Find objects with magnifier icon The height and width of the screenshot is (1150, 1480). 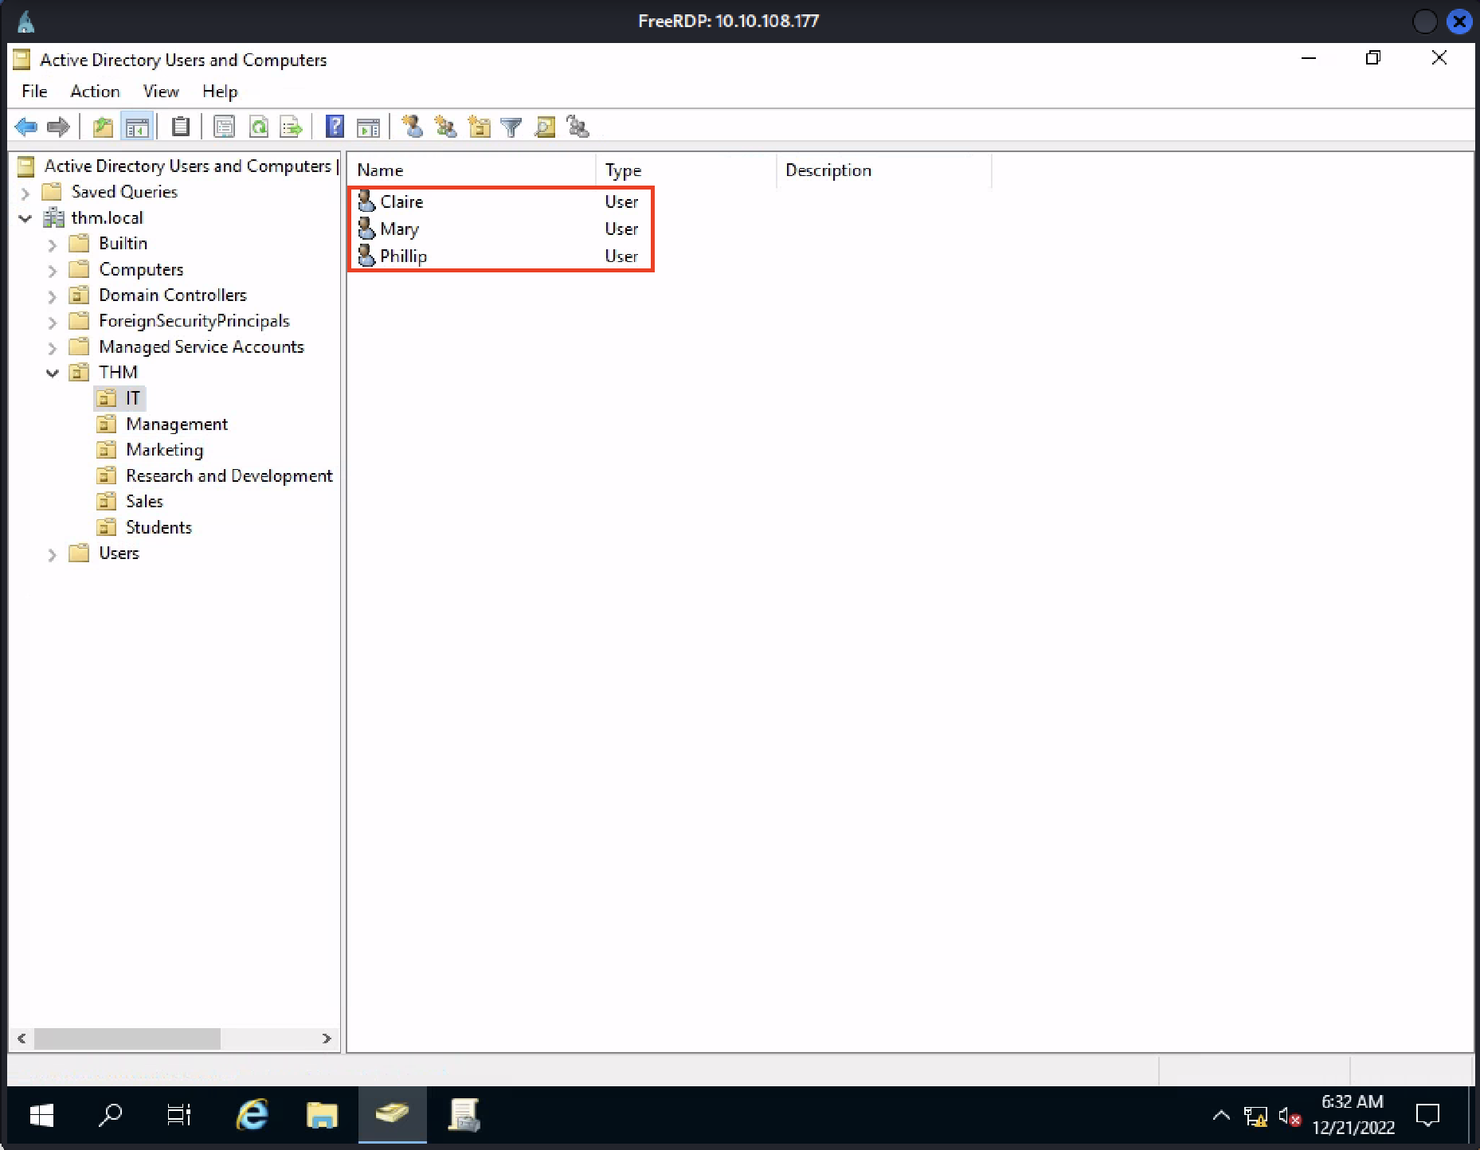[x=545, y=127]
